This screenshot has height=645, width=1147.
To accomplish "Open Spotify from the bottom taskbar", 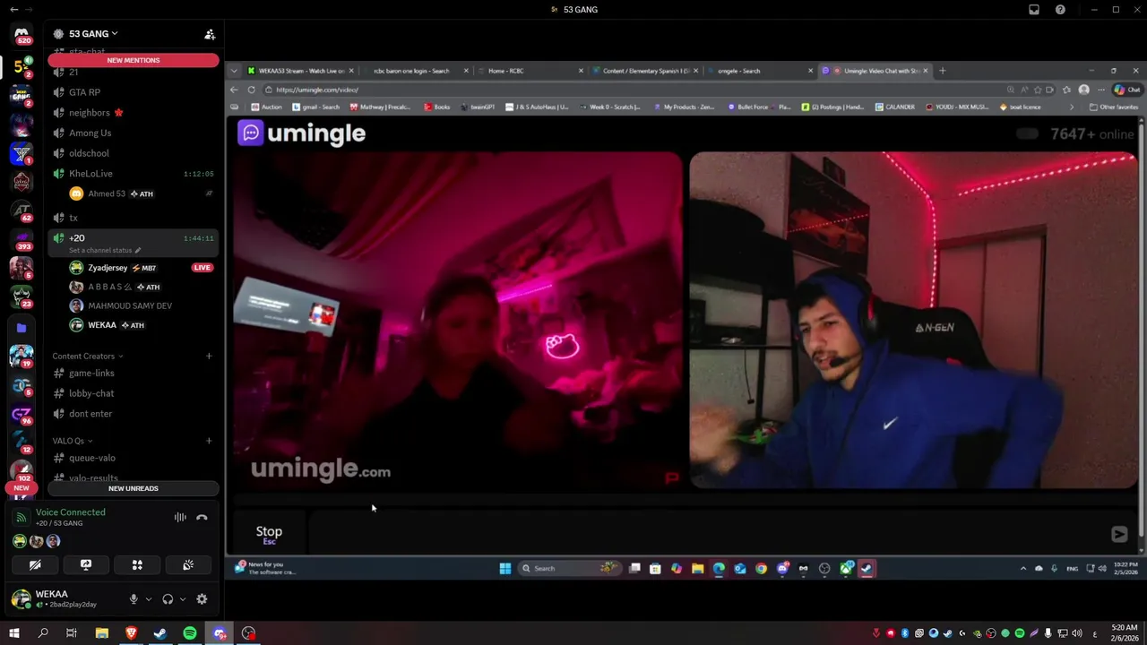I will (190, 633).
